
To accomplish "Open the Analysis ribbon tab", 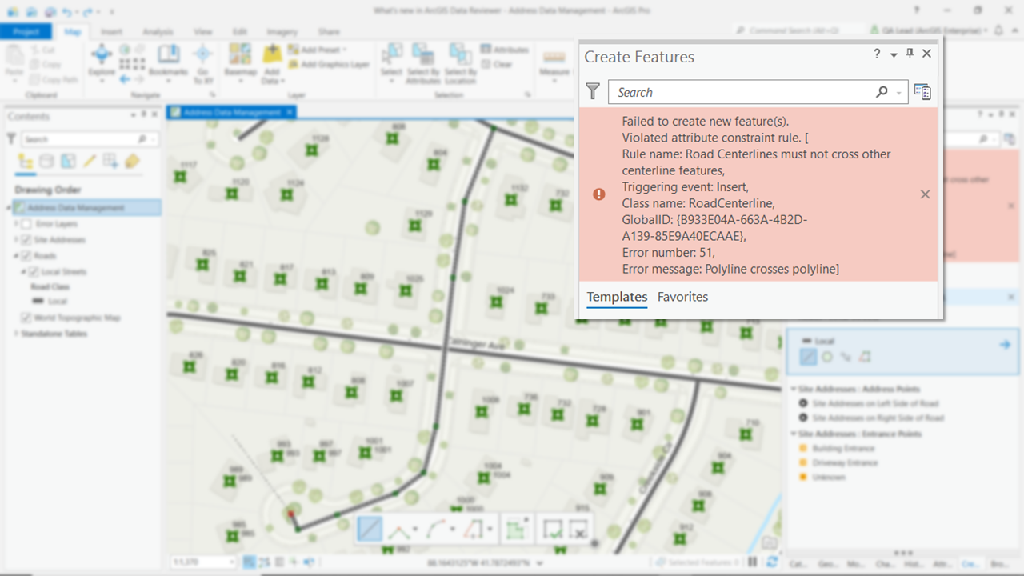I will pos(158,32).
